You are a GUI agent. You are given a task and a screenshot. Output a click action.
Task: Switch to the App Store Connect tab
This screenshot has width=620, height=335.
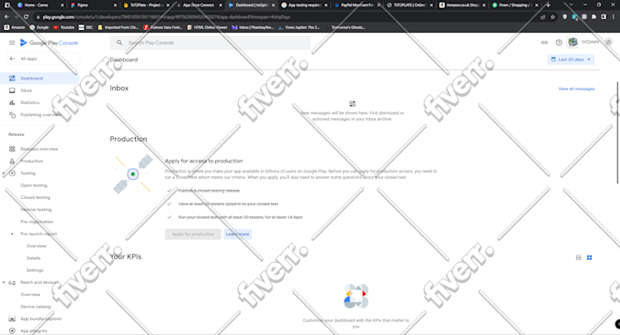[198, 5]
